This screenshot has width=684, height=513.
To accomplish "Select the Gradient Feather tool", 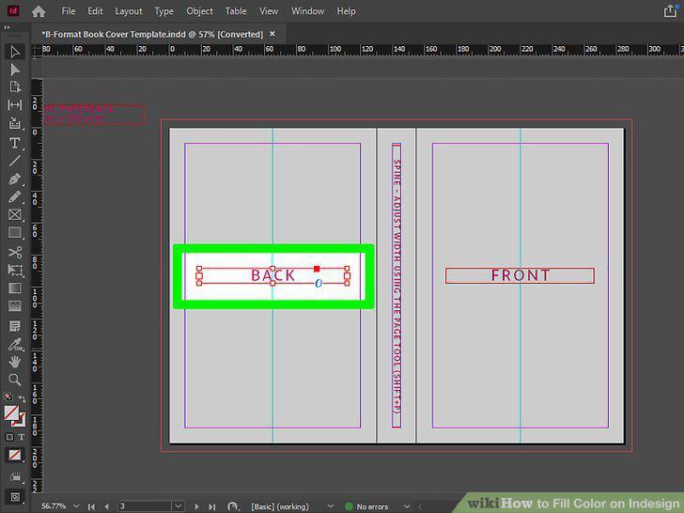I will coord(14,305).
